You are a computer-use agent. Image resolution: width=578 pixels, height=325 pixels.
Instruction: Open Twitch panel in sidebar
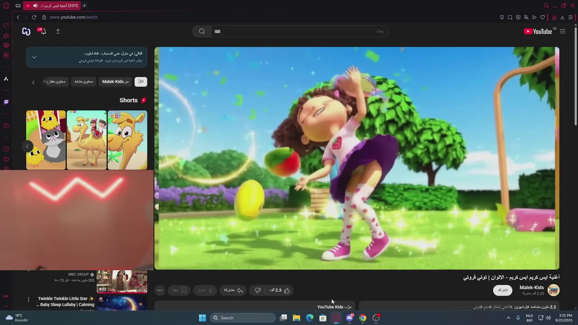[6, 102]
